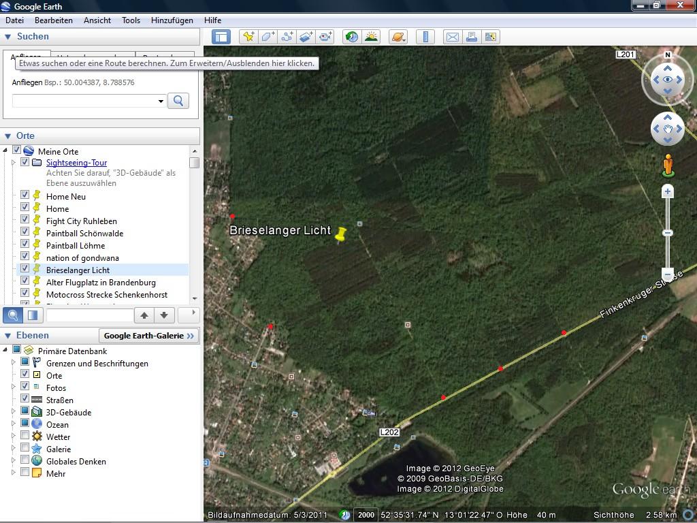Open the Bearbeiten menu
Screen dimensions: 697x523
54,20
